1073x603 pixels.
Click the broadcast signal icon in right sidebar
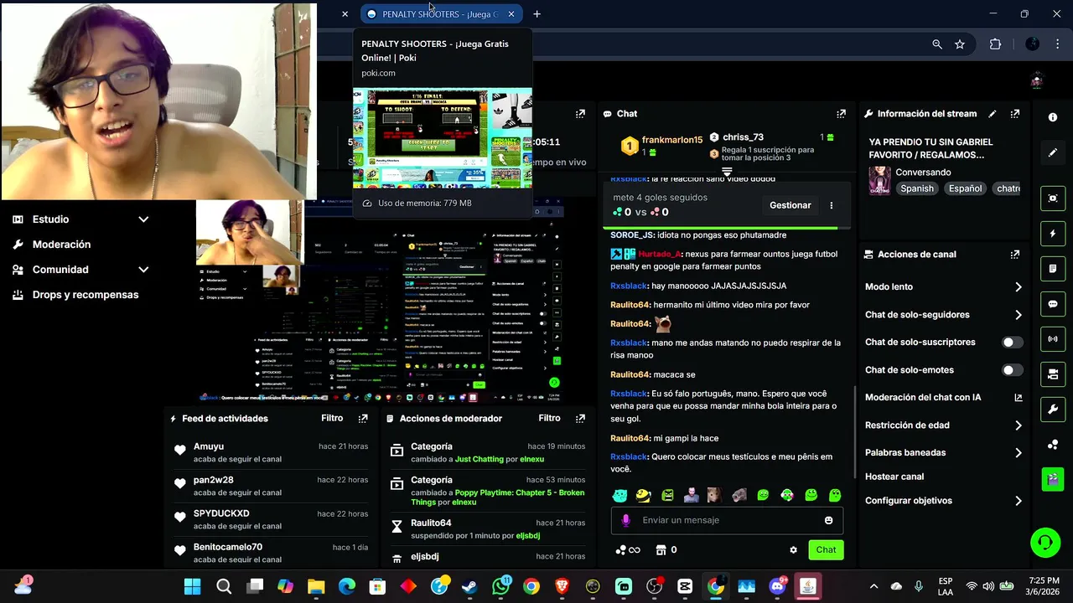coord(1053,339)
